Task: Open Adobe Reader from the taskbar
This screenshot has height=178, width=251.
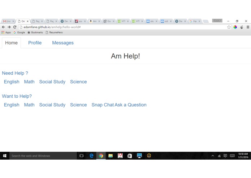Action: (x=120, y=156)
